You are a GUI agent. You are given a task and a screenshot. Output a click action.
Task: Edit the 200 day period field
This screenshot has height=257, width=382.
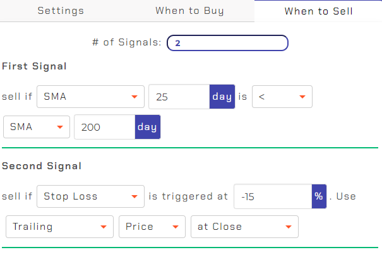pyautogui.click(x=105, y=127)
